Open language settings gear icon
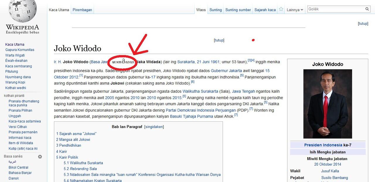This screenshot has height=182, width=375. [40, 157]
